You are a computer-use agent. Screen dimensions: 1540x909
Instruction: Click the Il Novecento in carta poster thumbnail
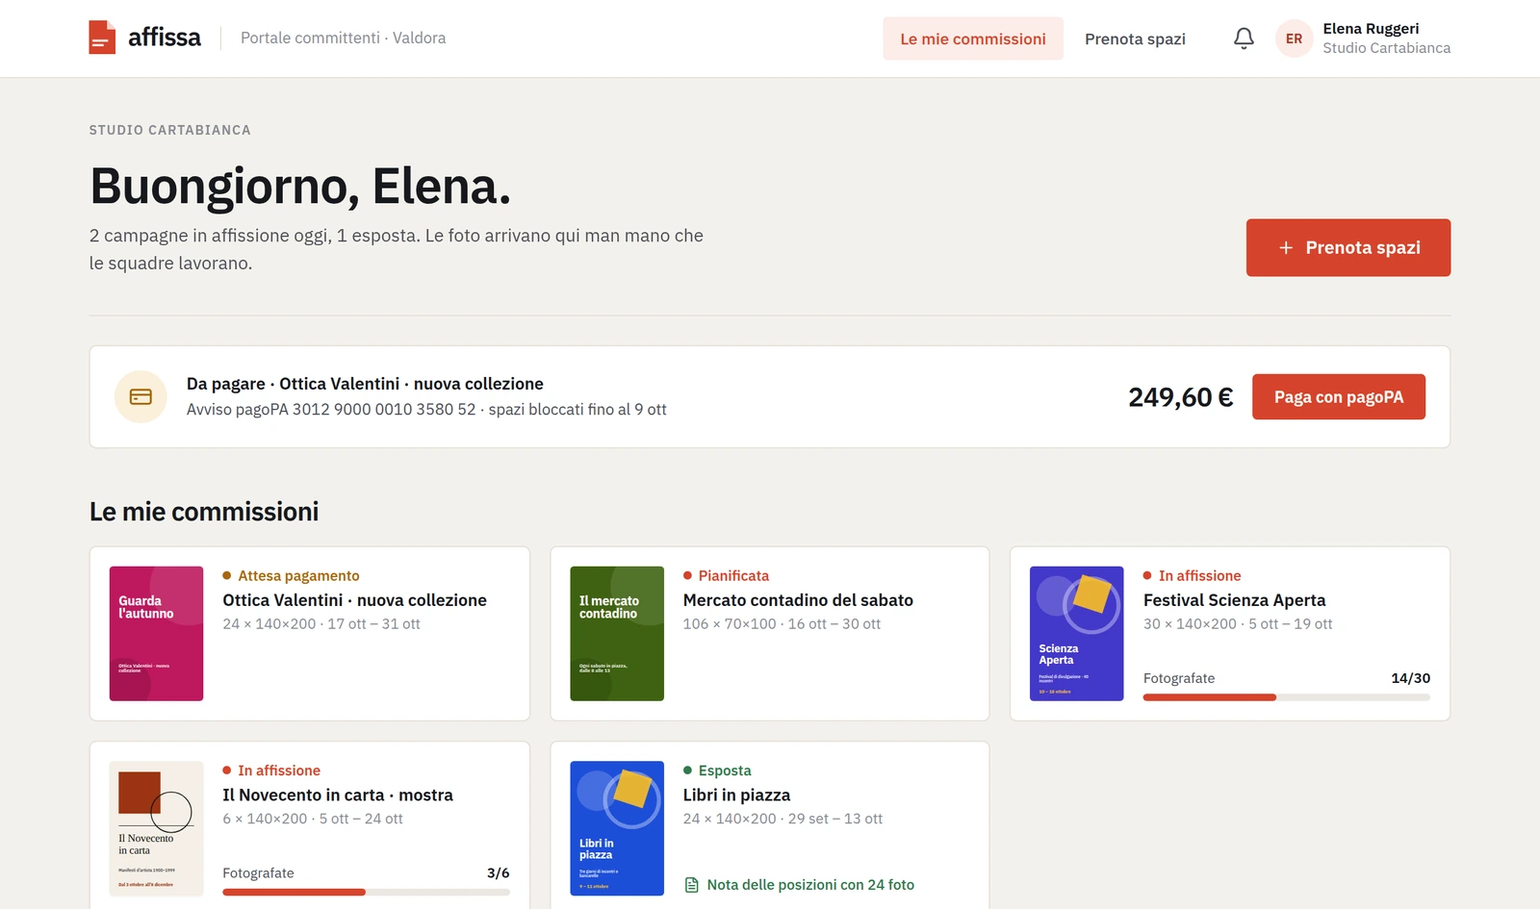pos(156,828)
